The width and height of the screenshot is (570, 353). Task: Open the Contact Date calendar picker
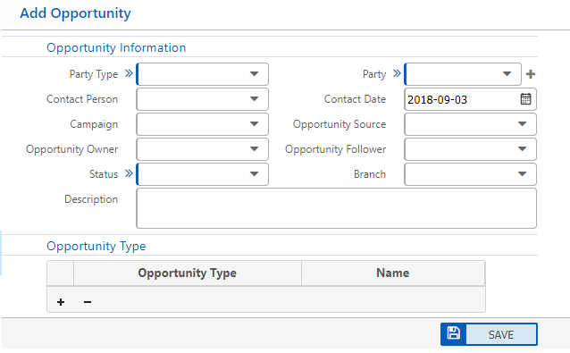[525, 99]
